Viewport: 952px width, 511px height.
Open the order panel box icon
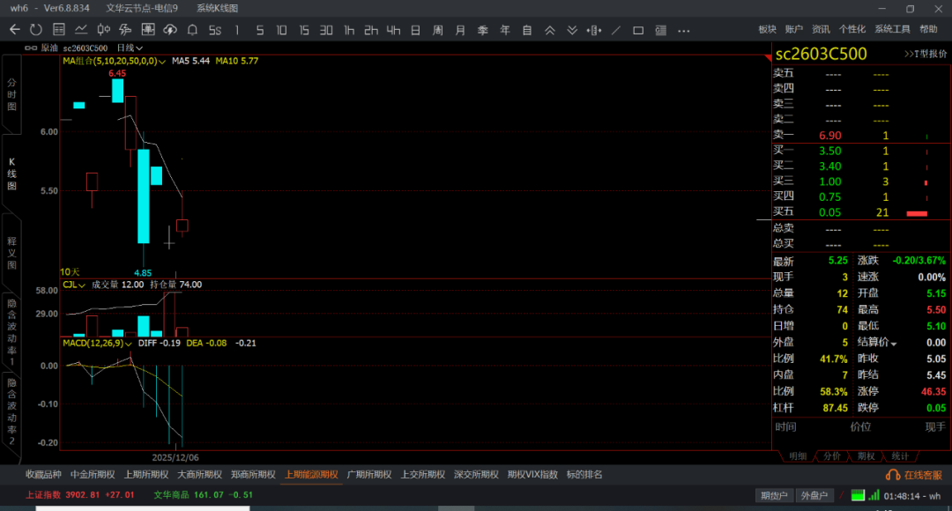click(x=147, y=30)
